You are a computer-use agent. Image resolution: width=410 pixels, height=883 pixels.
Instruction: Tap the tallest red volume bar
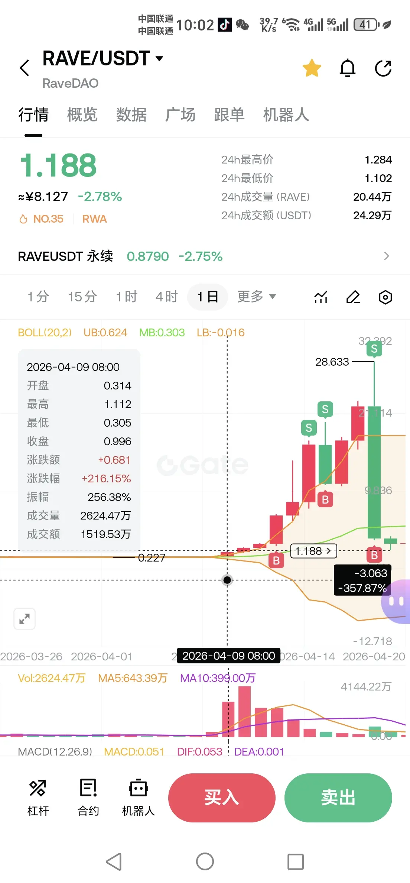[244, 712]
